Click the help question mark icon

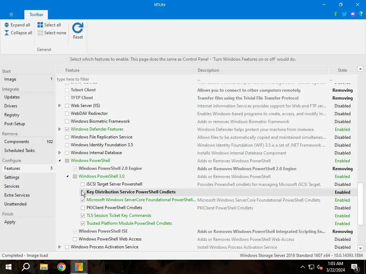(x=361, y=14)
